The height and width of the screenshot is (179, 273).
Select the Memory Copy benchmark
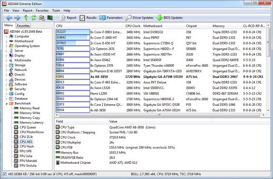point(30,118)
